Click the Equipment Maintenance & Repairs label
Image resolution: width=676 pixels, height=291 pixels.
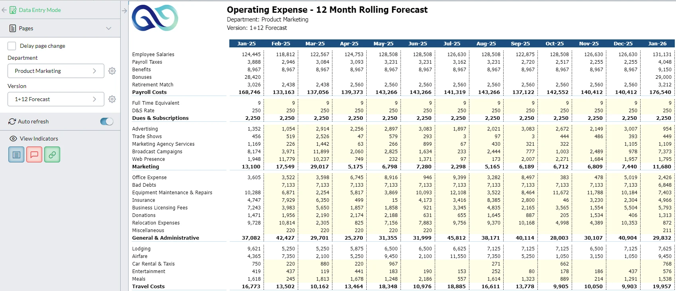pos(172,192)
